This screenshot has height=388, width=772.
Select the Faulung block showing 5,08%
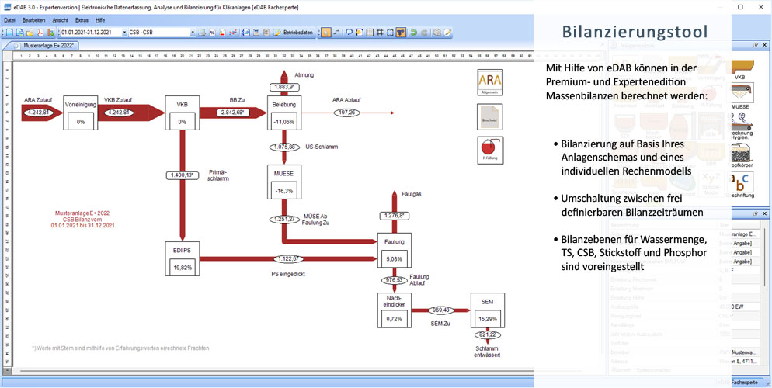click(394, 250)
